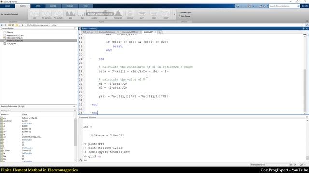Open the AnalyticSolution.m editor tab
Screen dimensions: 309x173
click(107, 32)
